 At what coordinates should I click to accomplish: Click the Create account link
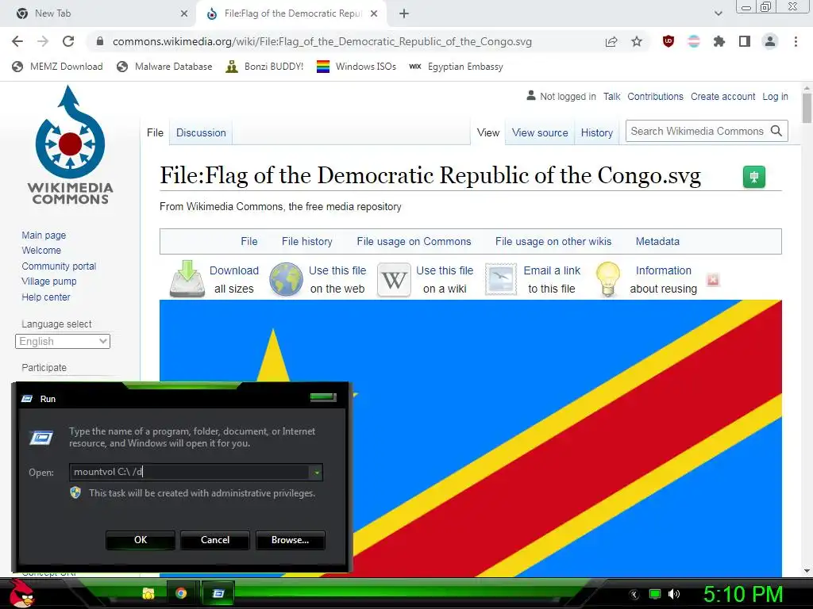pos(722,96)
